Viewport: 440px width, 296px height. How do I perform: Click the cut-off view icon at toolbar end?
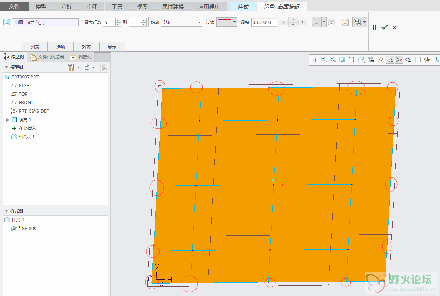point(436,60)
